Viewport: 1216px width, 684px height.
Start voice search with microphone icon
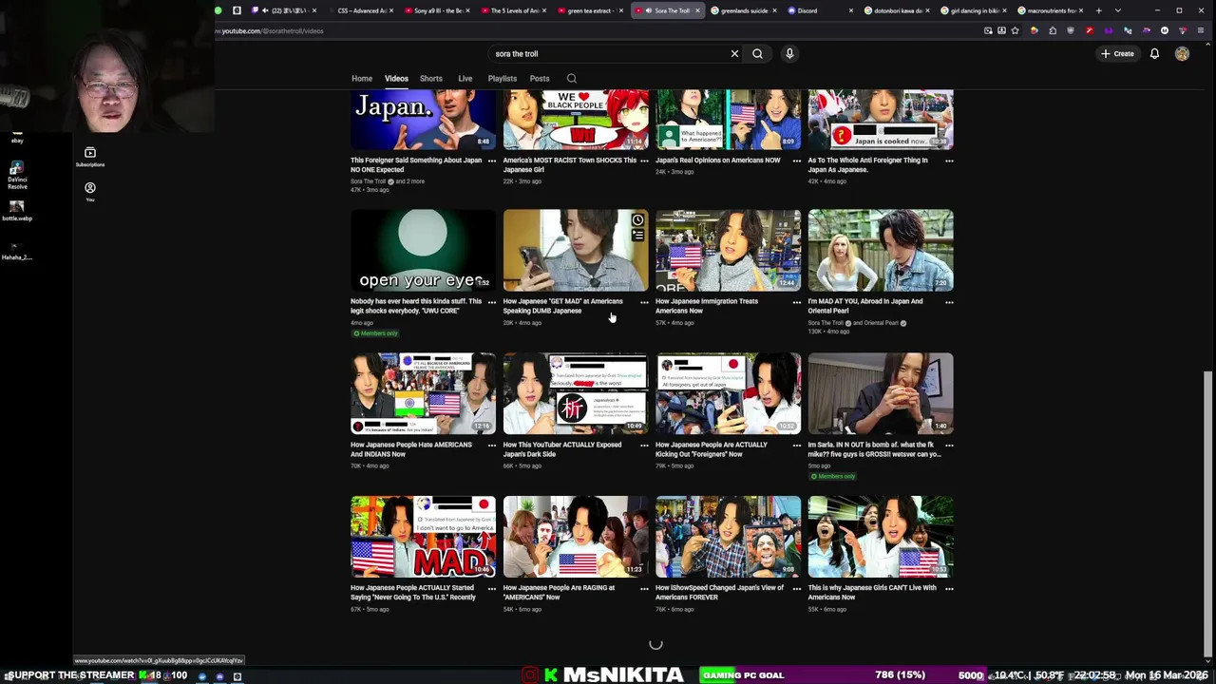pyautogui.click(x=789, y=54)
